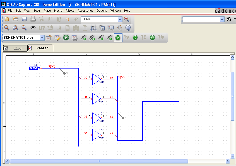Run PSpice simulation with green play button
Image resolution: width=236 pixels, height=166 pixels.
[66, 38]
